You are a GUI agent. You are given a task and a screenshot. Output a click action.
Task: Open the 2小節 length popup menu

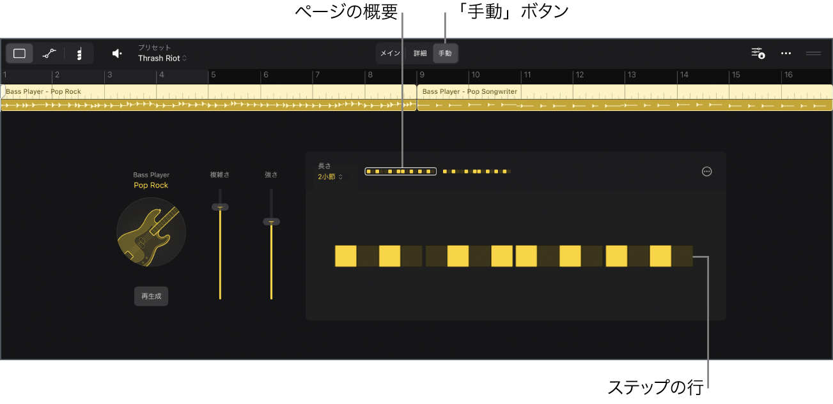point(331,177)
